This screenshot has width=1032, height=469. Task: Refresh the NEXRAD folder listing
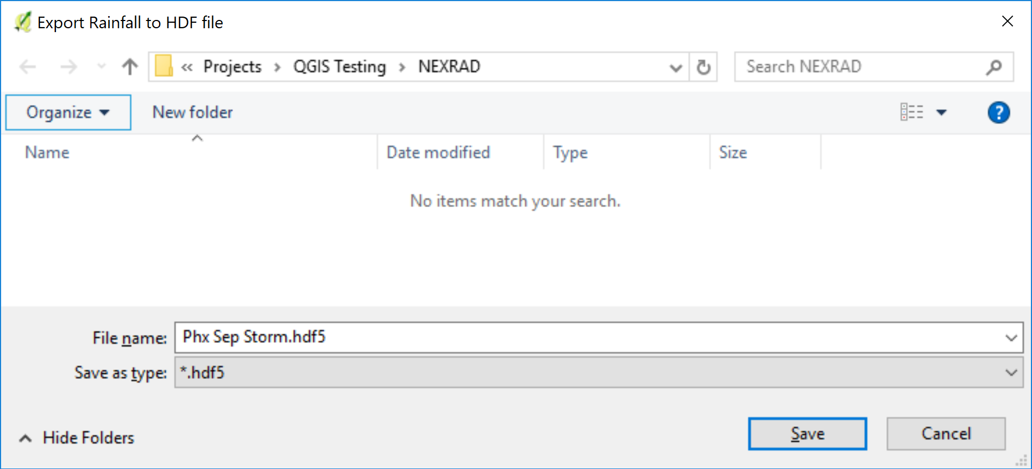(703, 67)
